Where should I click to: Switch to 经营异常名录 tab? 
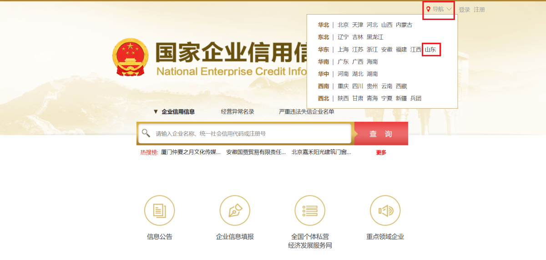click(238, 112)
